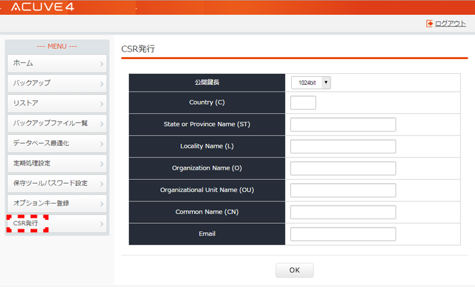This screenshot has height=287, width=475.
Task: Select the オプションキー登録 menu item
Action: [57, 204]
